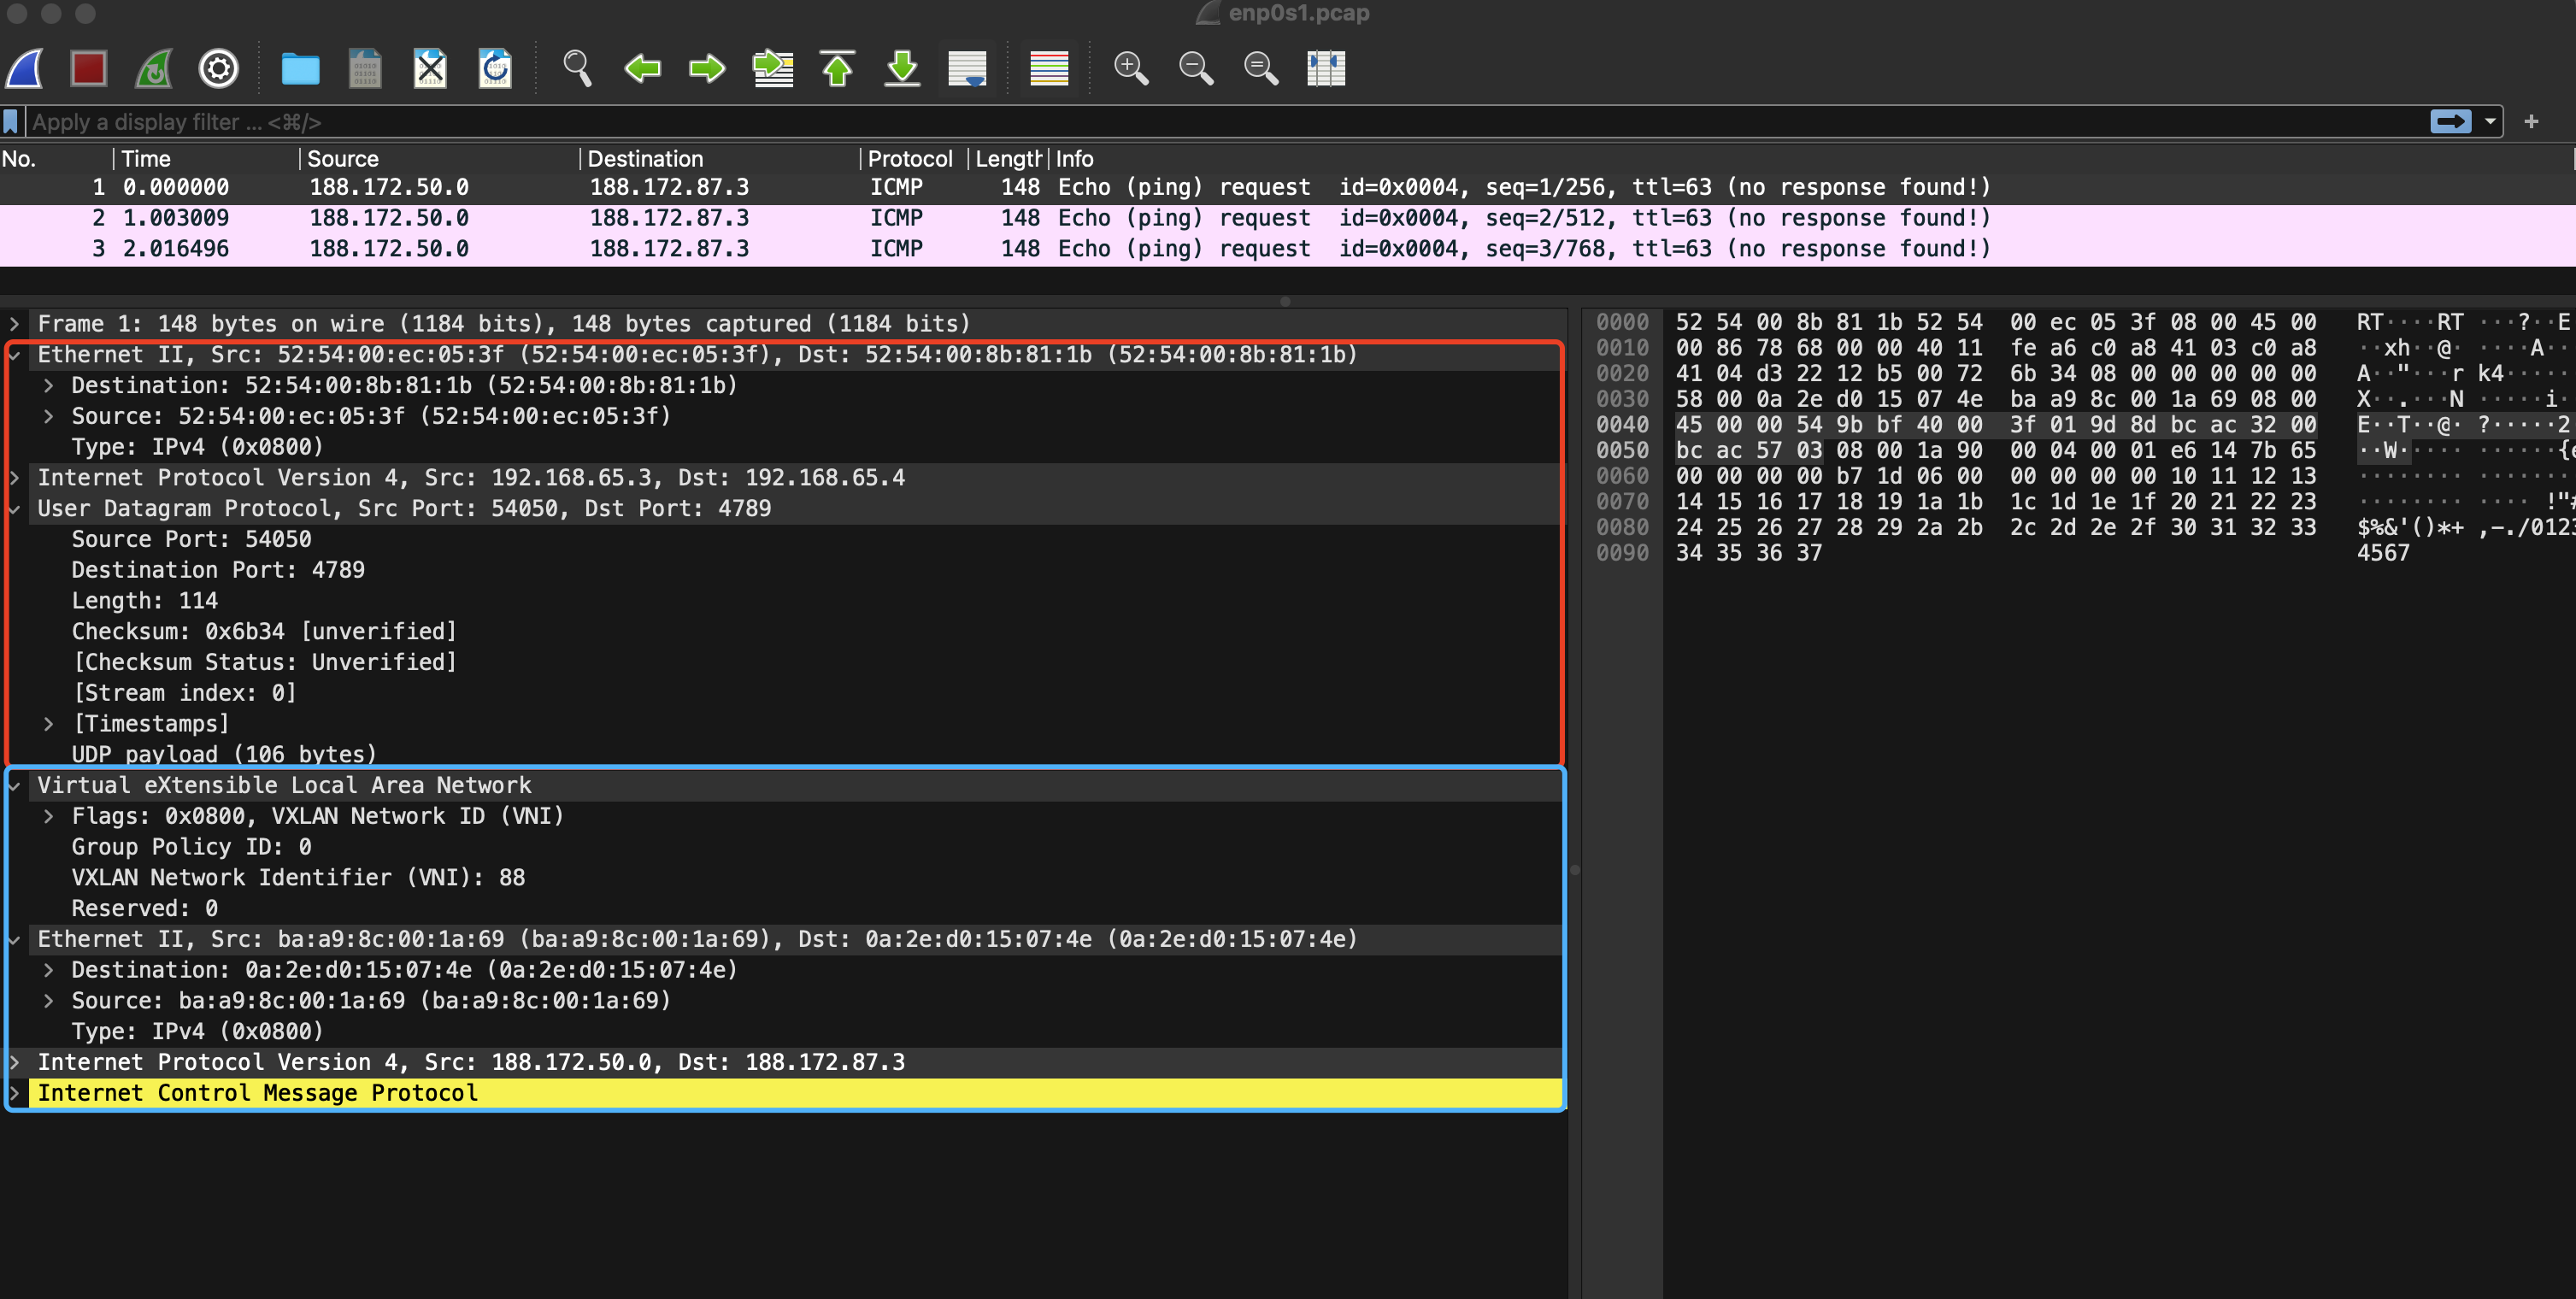Image resolution: width=2576 pixels, height=1299 pixels.
Task: Sort by the Info column header
Action: pyautogui.click(x=1810, y=159)
